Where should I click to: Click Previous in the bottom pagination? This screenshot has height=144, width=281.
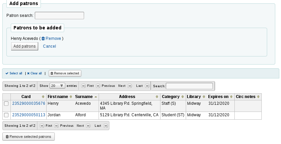tap(64, 126)
